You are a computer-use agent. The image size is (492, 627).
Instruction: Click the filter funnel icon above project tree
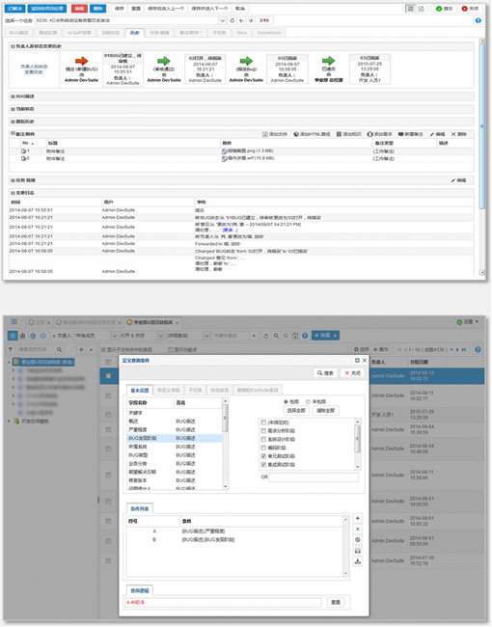[x=11, y=349]
